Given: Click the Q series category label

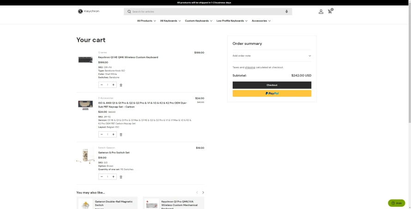Looking at the screenshot, I should point(103,52).
